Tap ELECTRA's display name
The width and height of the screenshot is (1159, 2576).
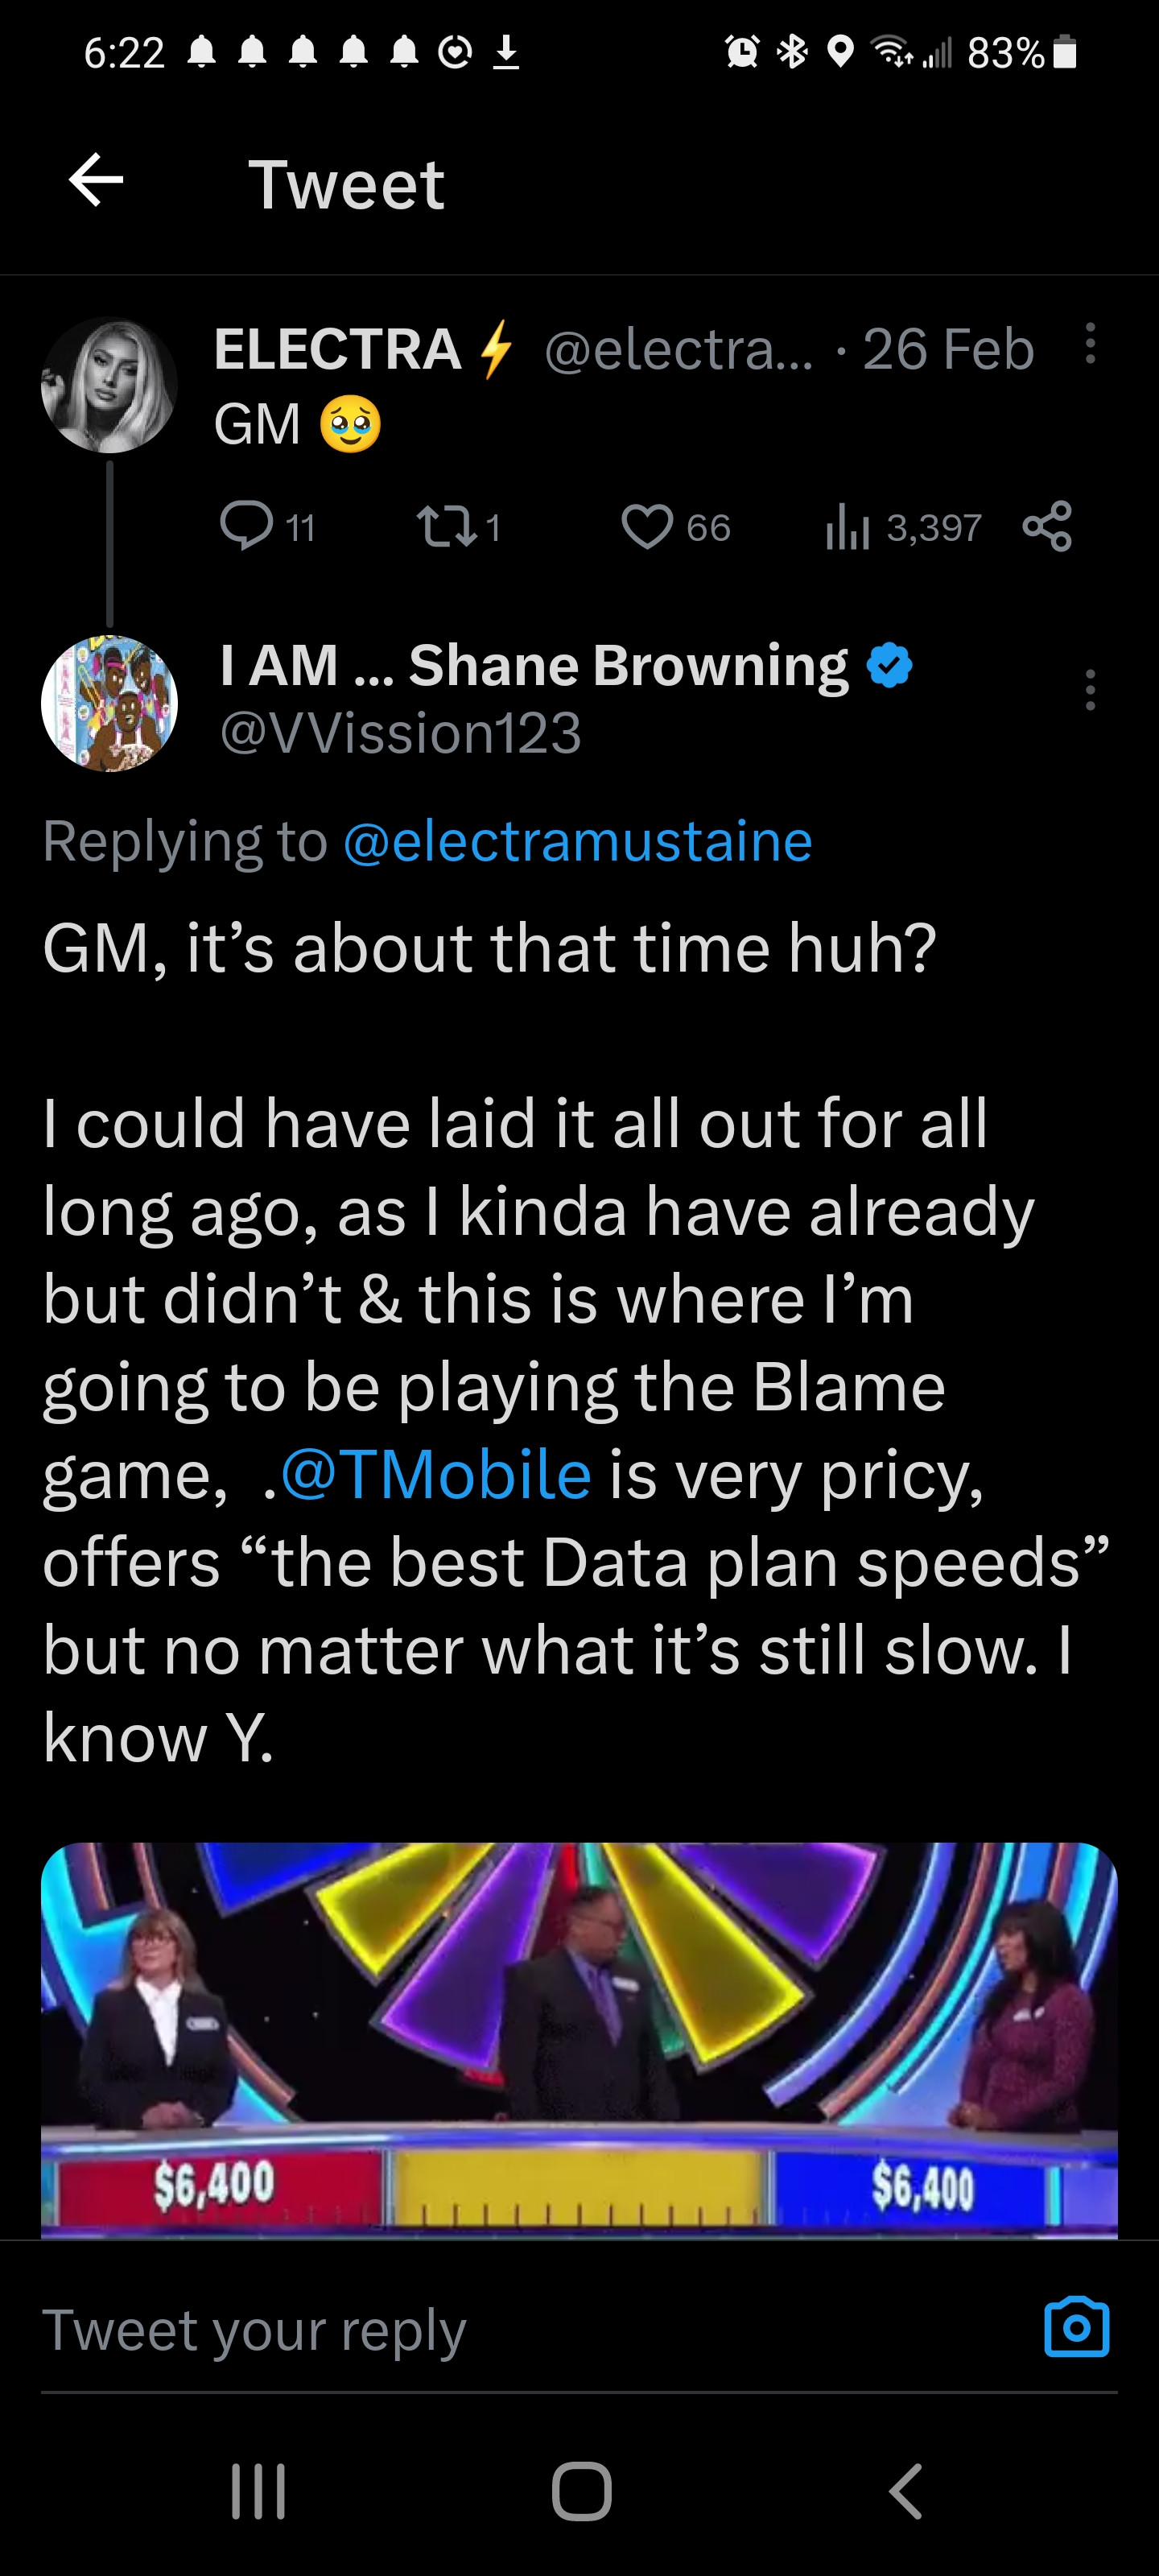coord(337,349)
